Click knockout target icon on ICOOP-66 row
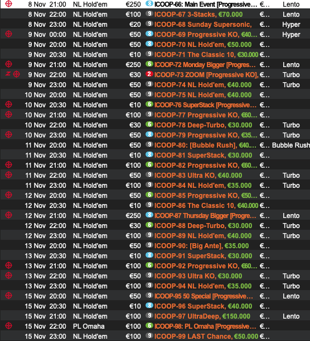 tap(8, 4)
